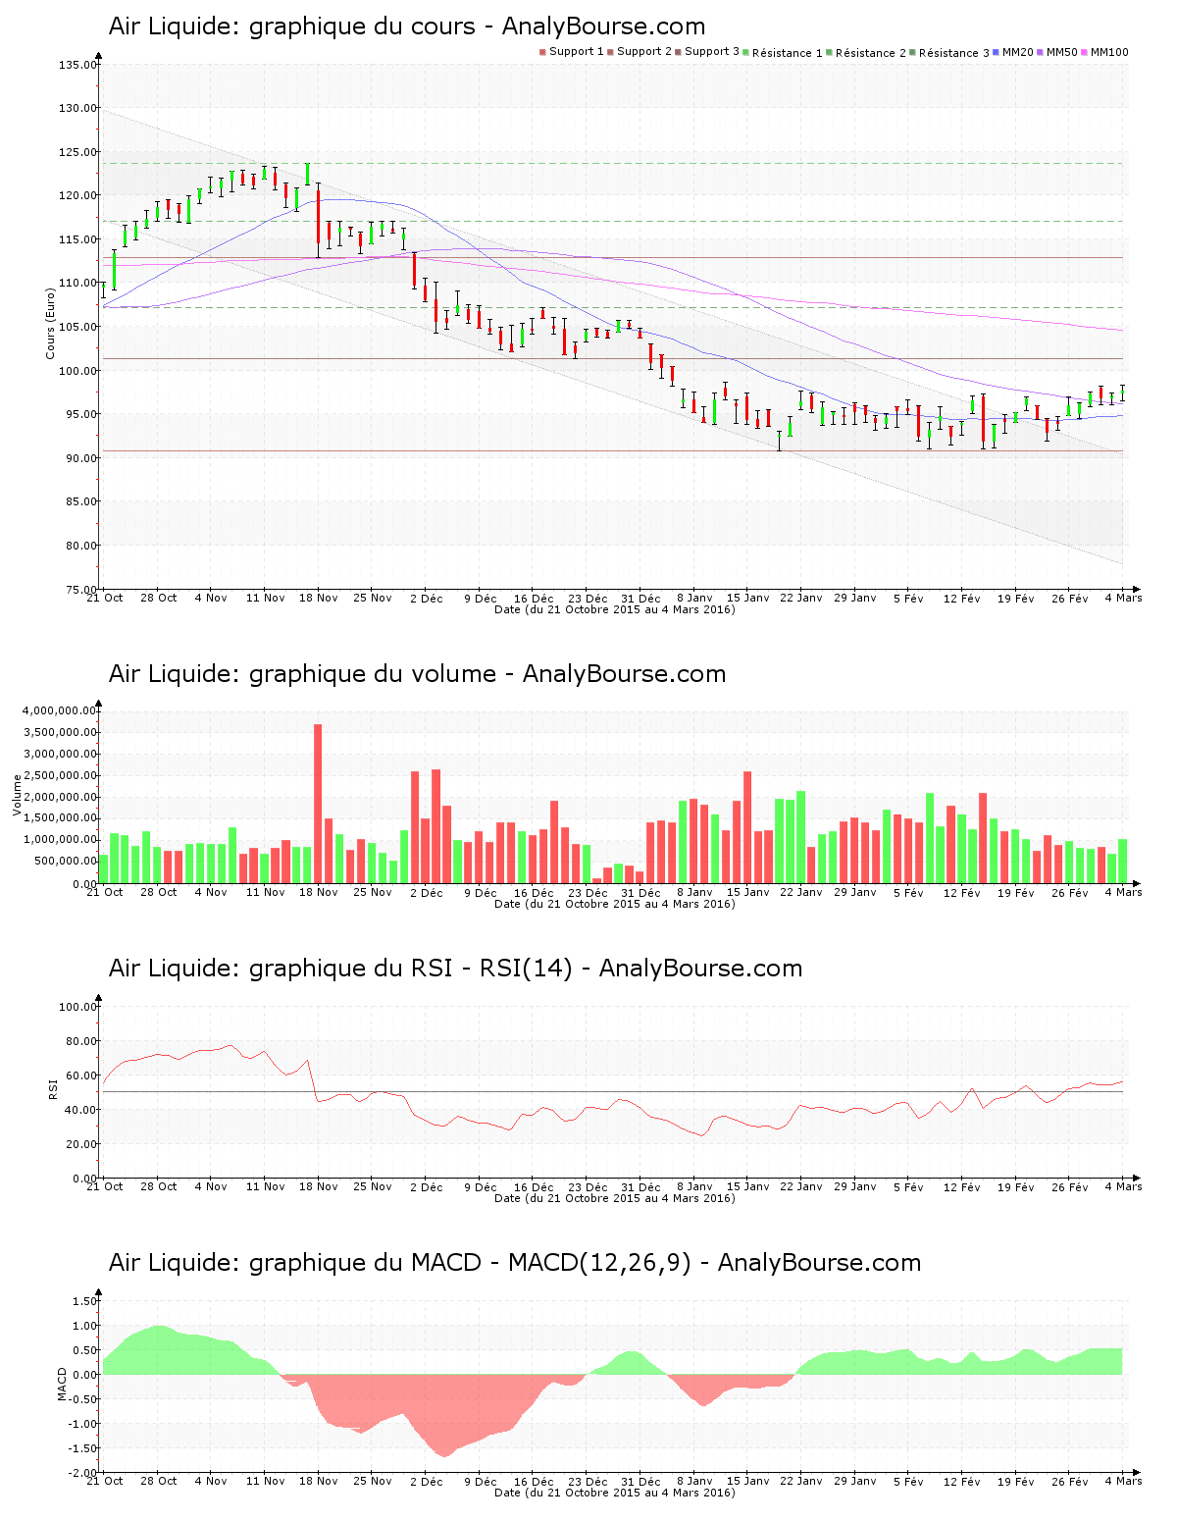Click the RSI 50 midline
The image size is (1177, 1521).
pyautogui.click(x=613, y=1092)
